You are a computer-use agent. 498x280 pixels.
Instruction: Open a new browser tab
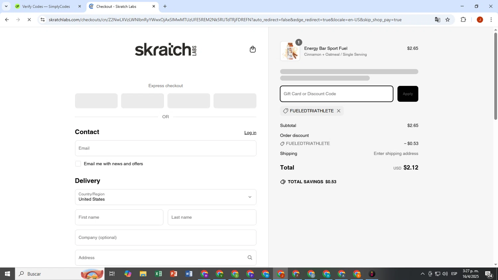[165, 6]
